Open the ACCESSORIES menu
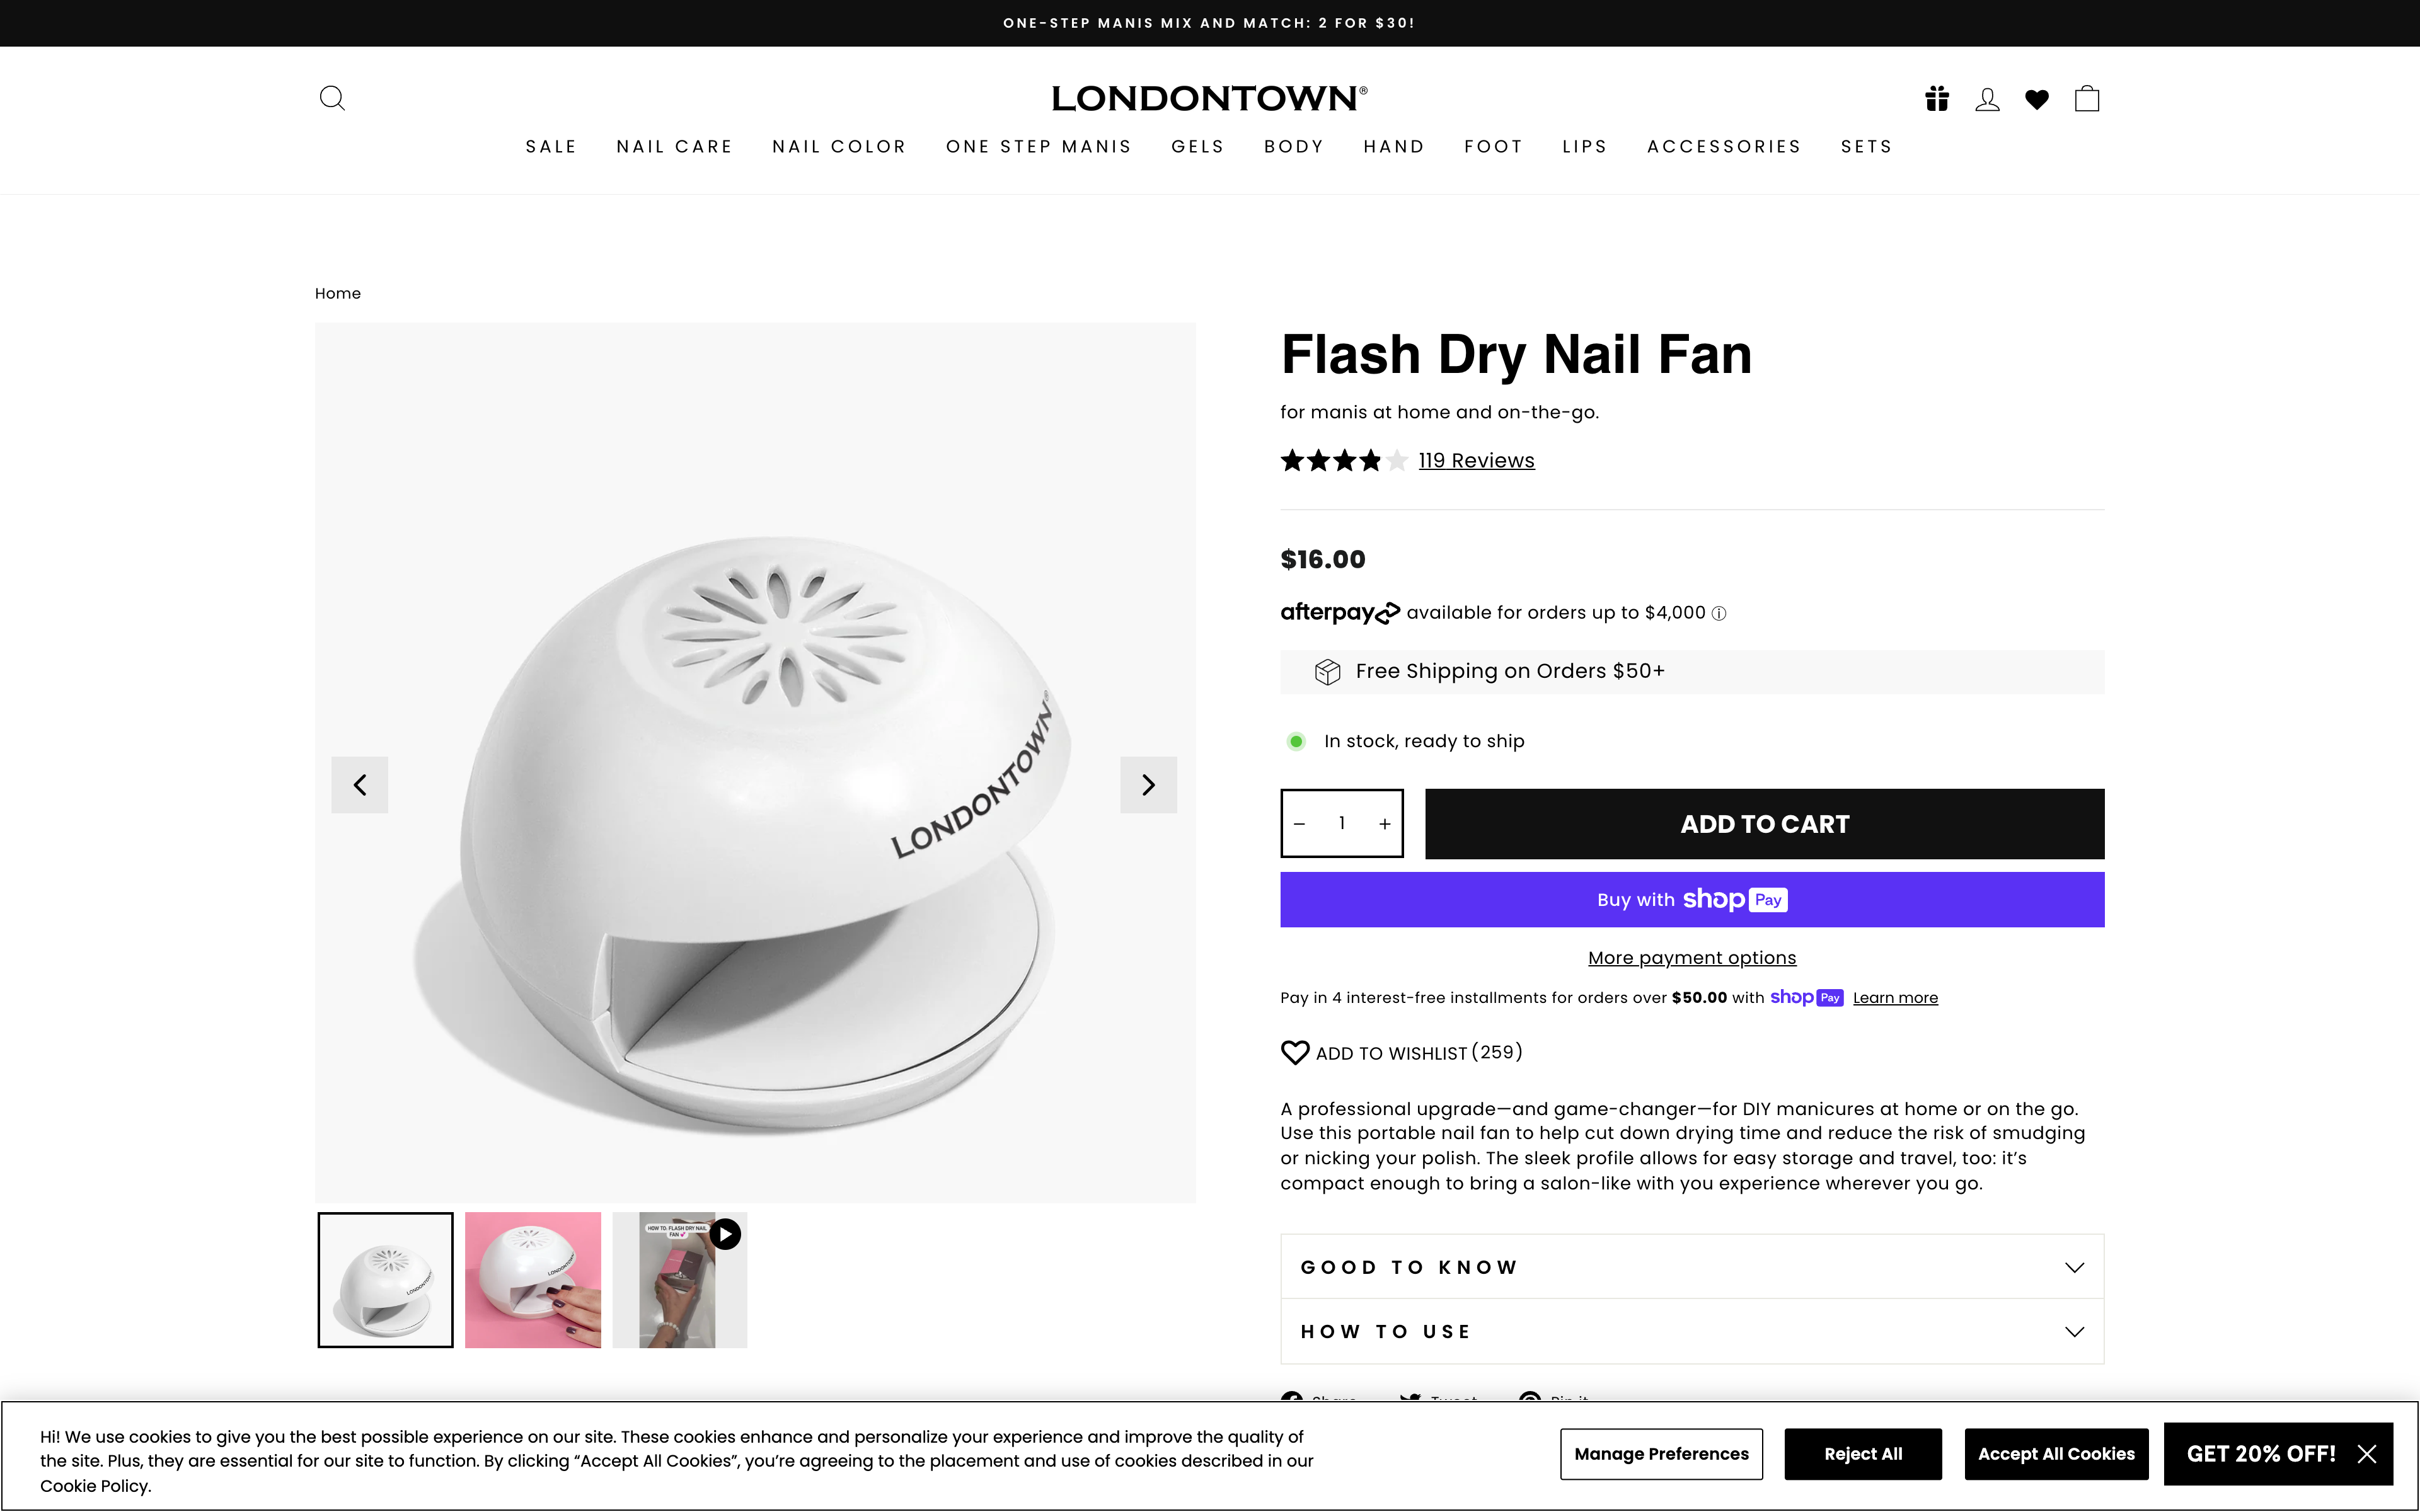Screen dimensions: 2420x1512 pos(1724,146)
